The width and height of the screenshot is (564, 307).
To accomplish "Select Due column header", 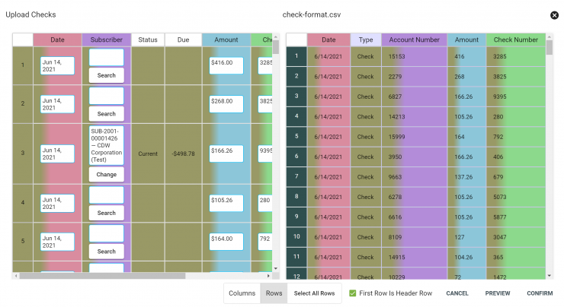I will click(183, 40).
